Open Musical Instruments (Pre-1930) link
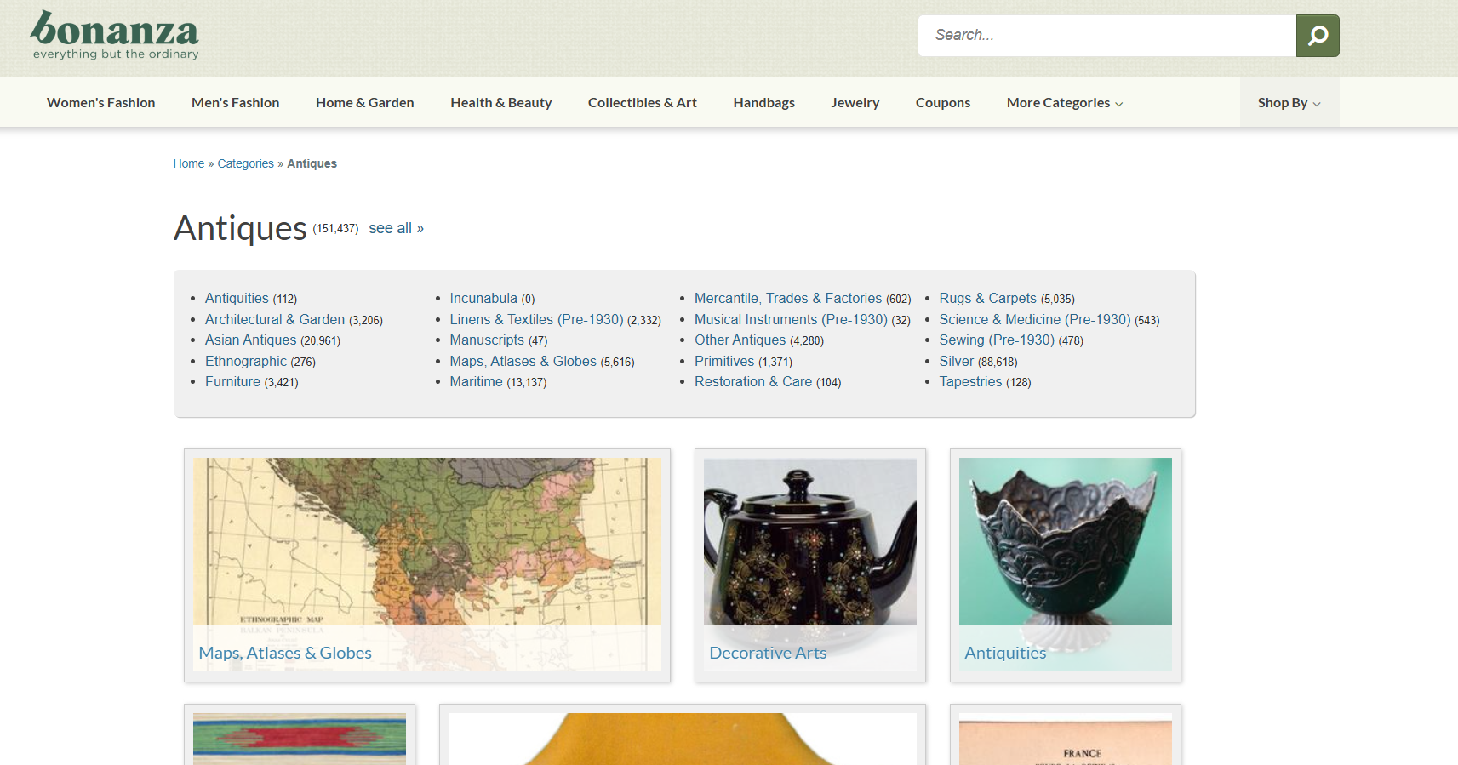This screenshot has width=1458, height=765. (791, 320)
